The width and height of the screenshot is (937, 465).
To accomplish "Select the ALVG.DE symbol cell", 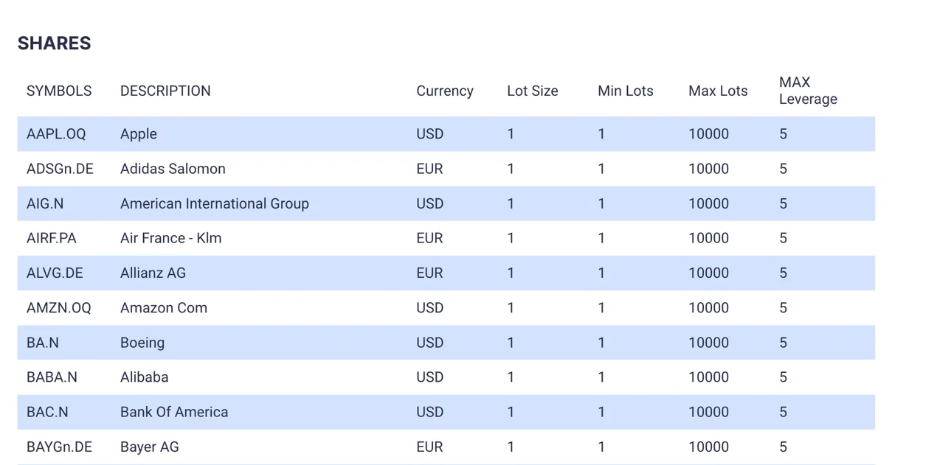I will tap(55, 273).
